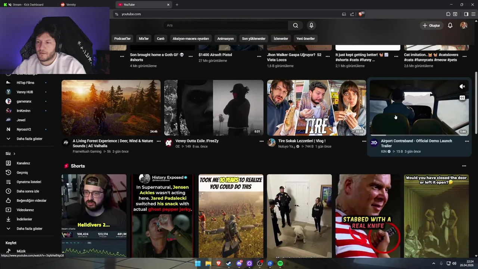This screenshot has width=478, height=269.
Task: Open options for Living Forest Experience video
Action: click(x=159, y=141)
